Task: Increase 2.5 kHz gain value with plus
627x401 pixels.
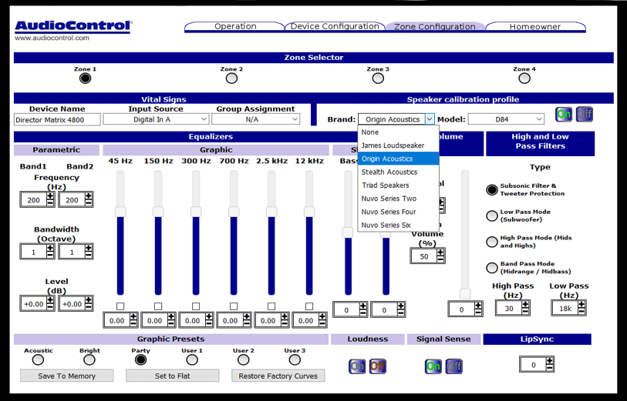Action: (285, 317)
